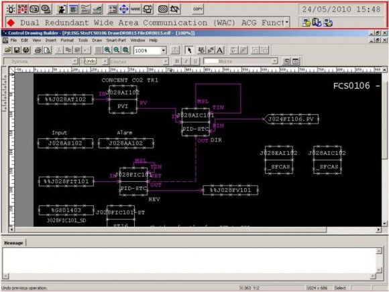Image resolution: width=389 pixels, height=292 pixels.
Task: Click the Print Preview icon
Action: (x=47, y=50)
